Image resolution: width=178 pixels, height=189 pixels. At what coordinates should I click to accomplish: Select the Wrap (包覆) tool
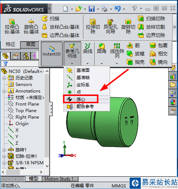coord(159,46)
